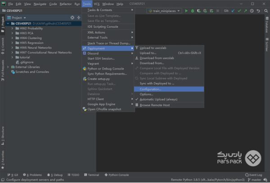Click the Git update project arrow

[x=233, y=11]
